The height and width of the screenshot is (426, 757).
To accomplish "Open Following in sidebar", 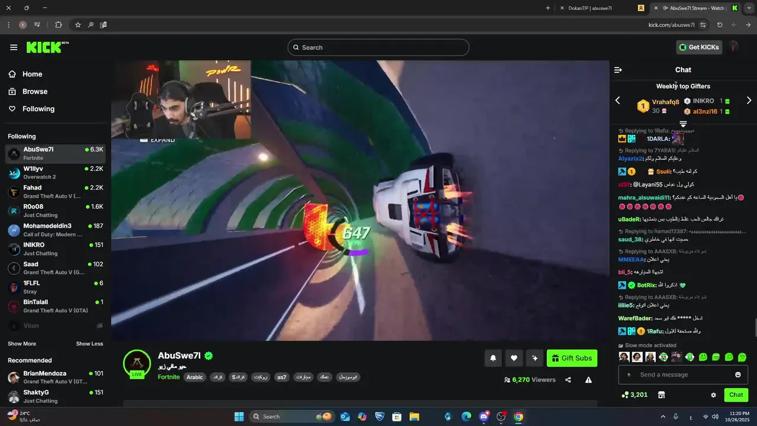I will (x=31, y=109).
